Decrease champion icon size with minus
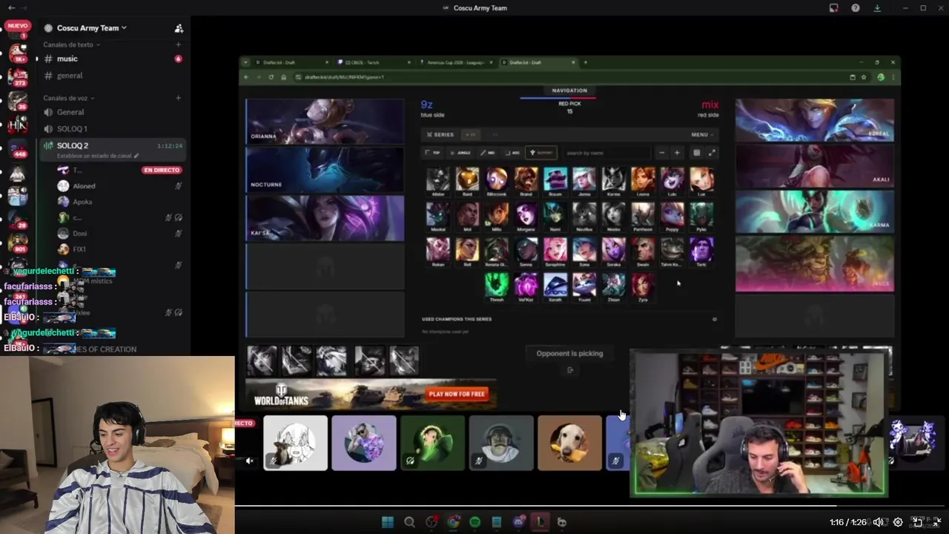This screenshot has width=949, height=534. [661, 153]
